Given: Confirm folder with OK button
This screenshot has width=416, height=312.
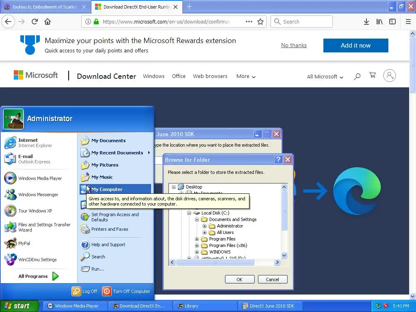Looking at the screenshot, I should [240, 279].
